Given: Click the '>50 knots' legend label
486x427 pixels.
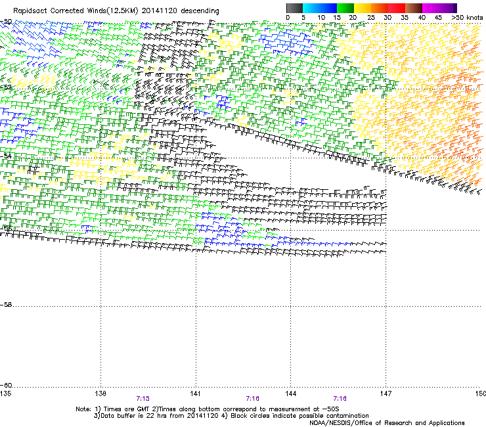Looking at the screenshot, I should tap(467, 18).
